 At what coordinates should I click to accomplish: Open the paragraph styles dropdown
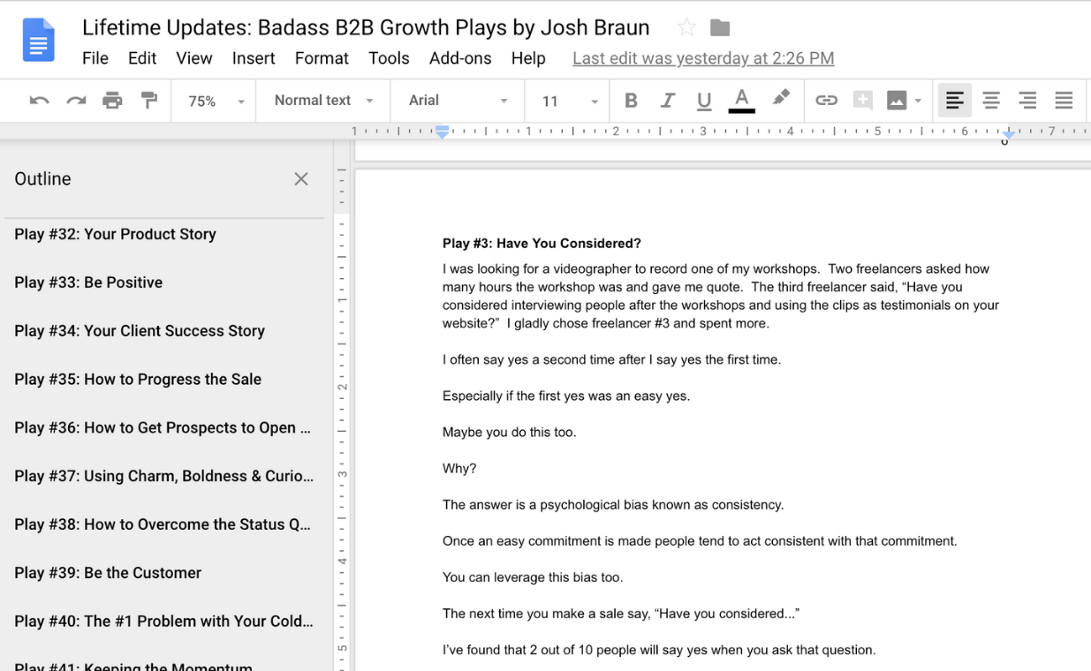[x=322, y=100]
